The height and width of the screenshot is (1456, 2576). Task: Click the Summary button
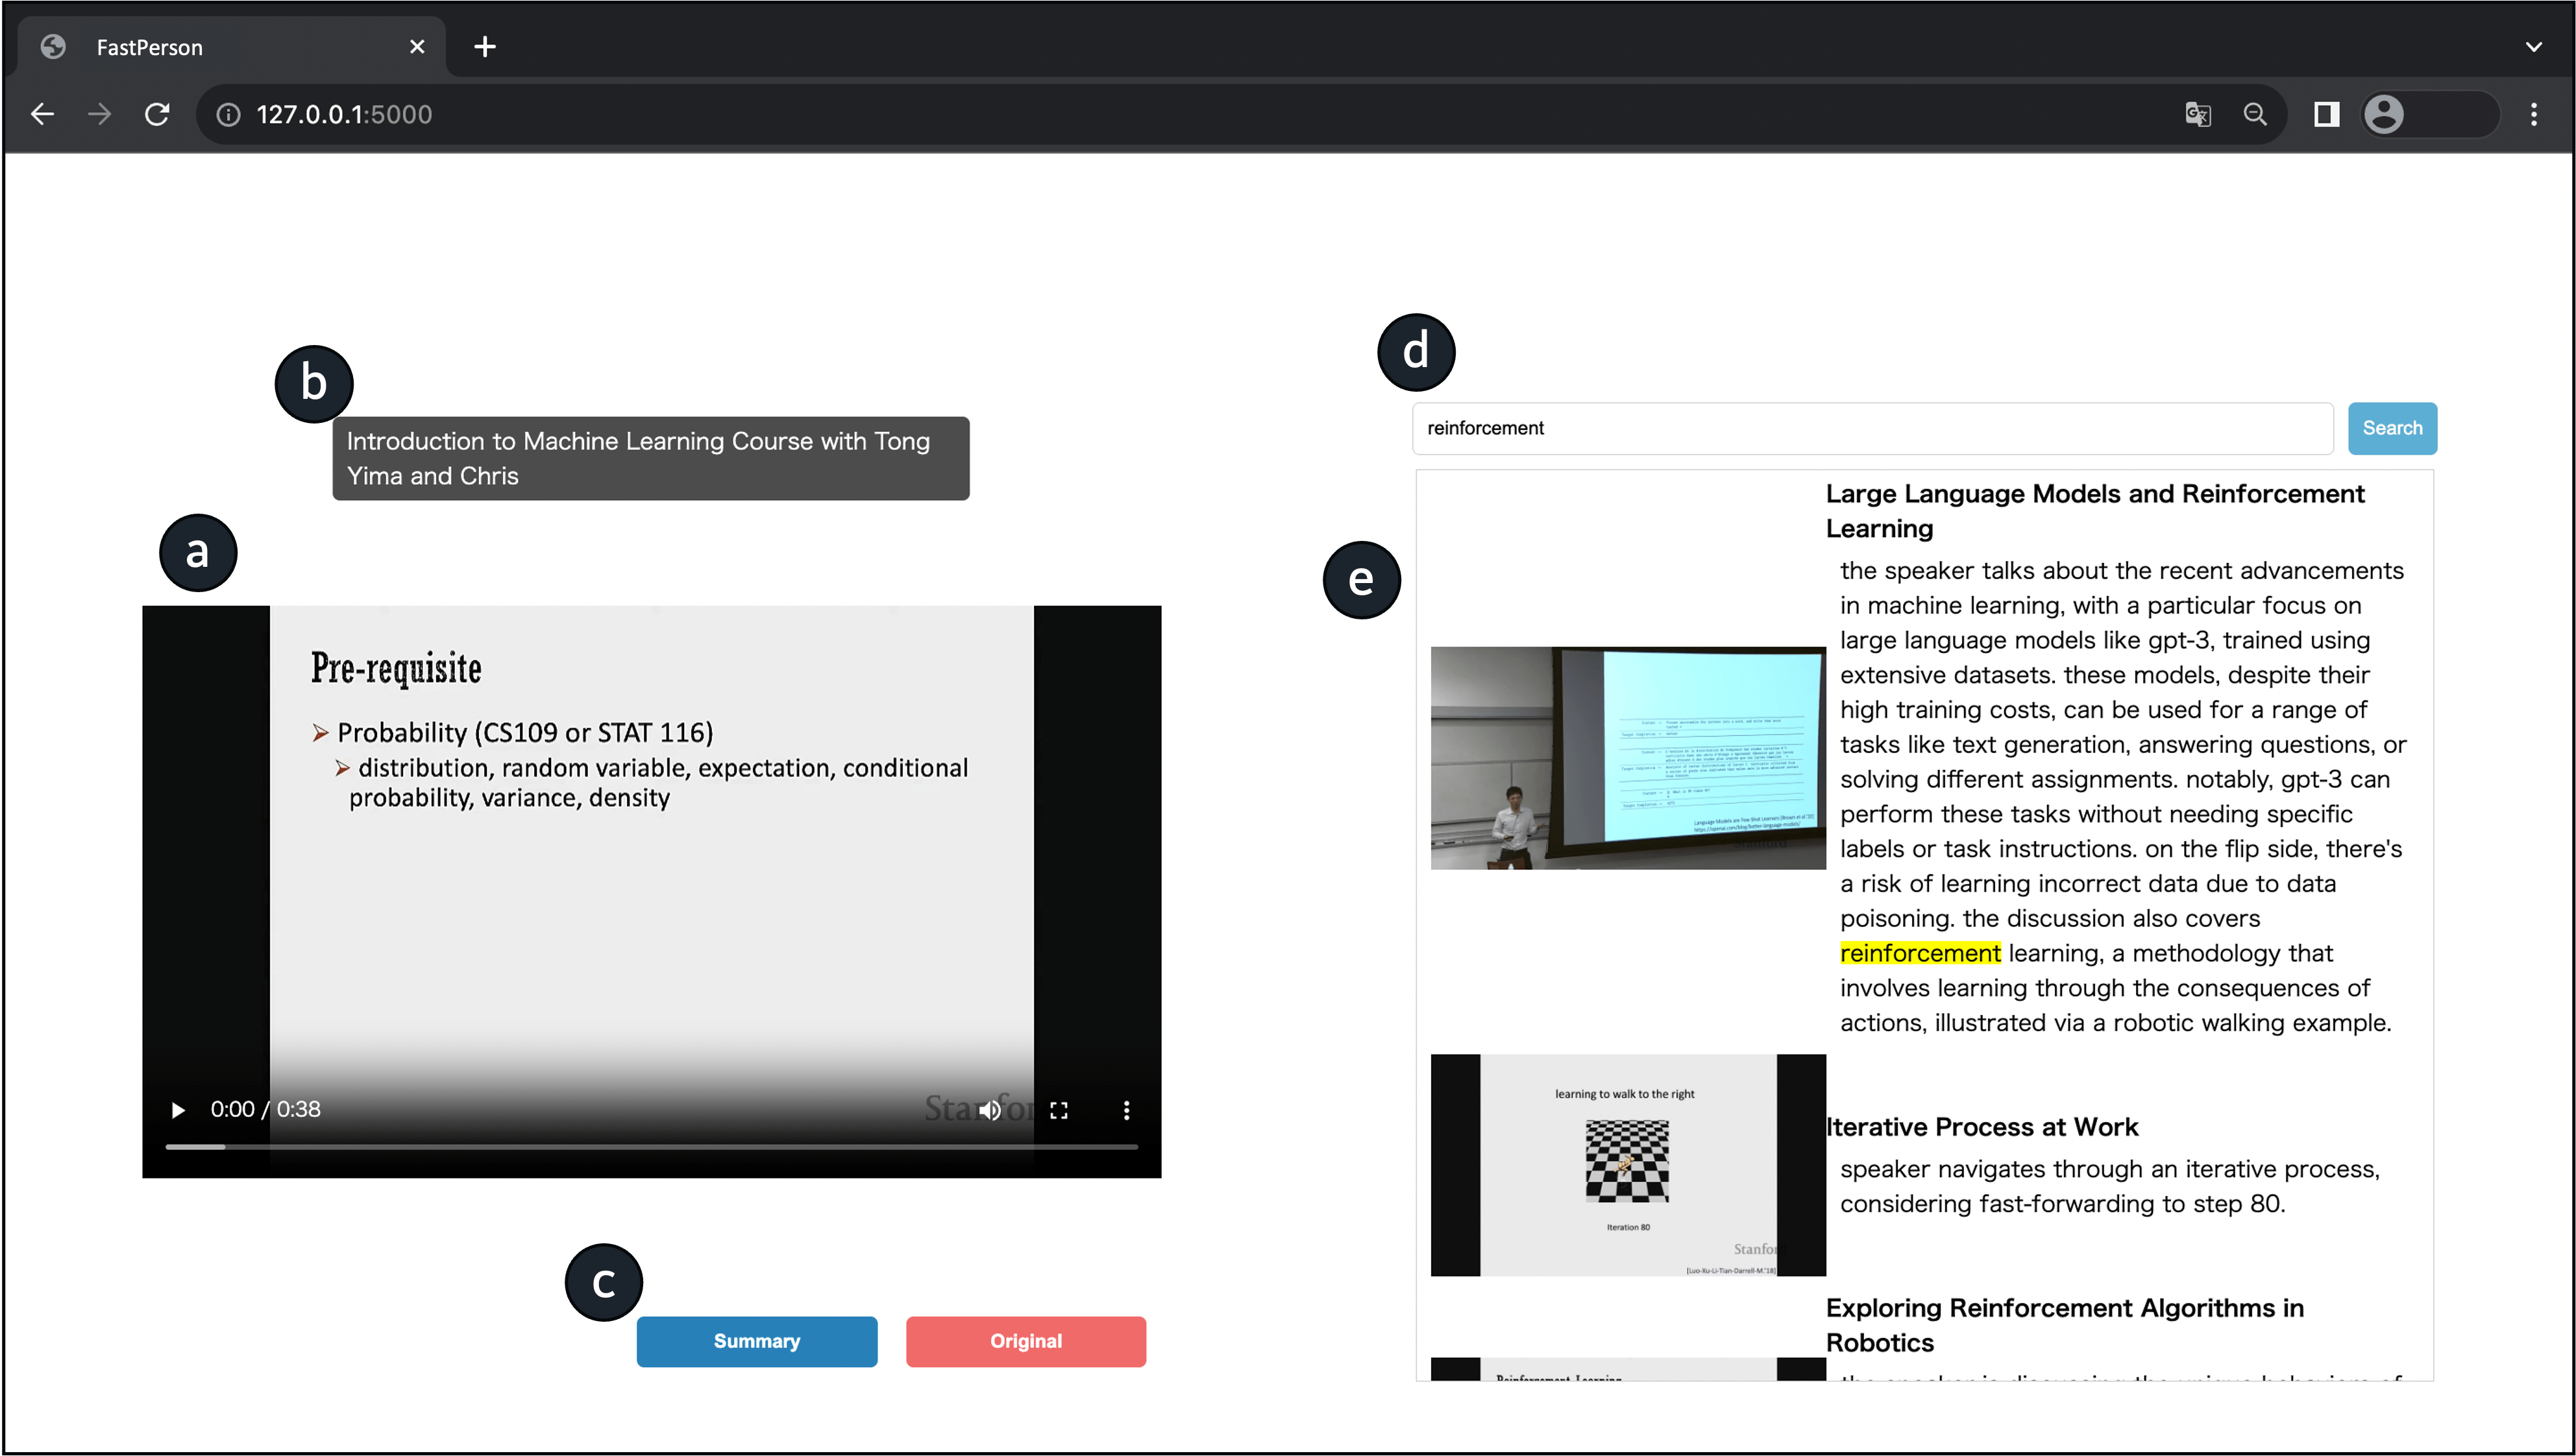[757, 1341]
